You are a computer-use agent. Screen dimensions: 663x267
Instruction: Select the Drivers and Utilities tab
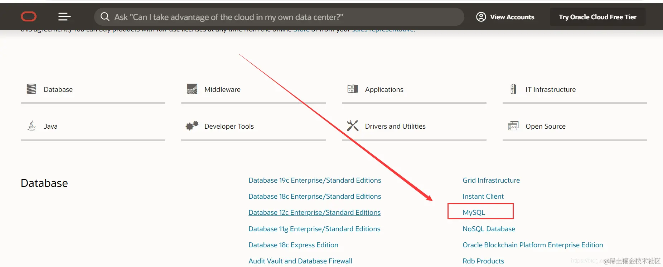click(x=395, y=127)
